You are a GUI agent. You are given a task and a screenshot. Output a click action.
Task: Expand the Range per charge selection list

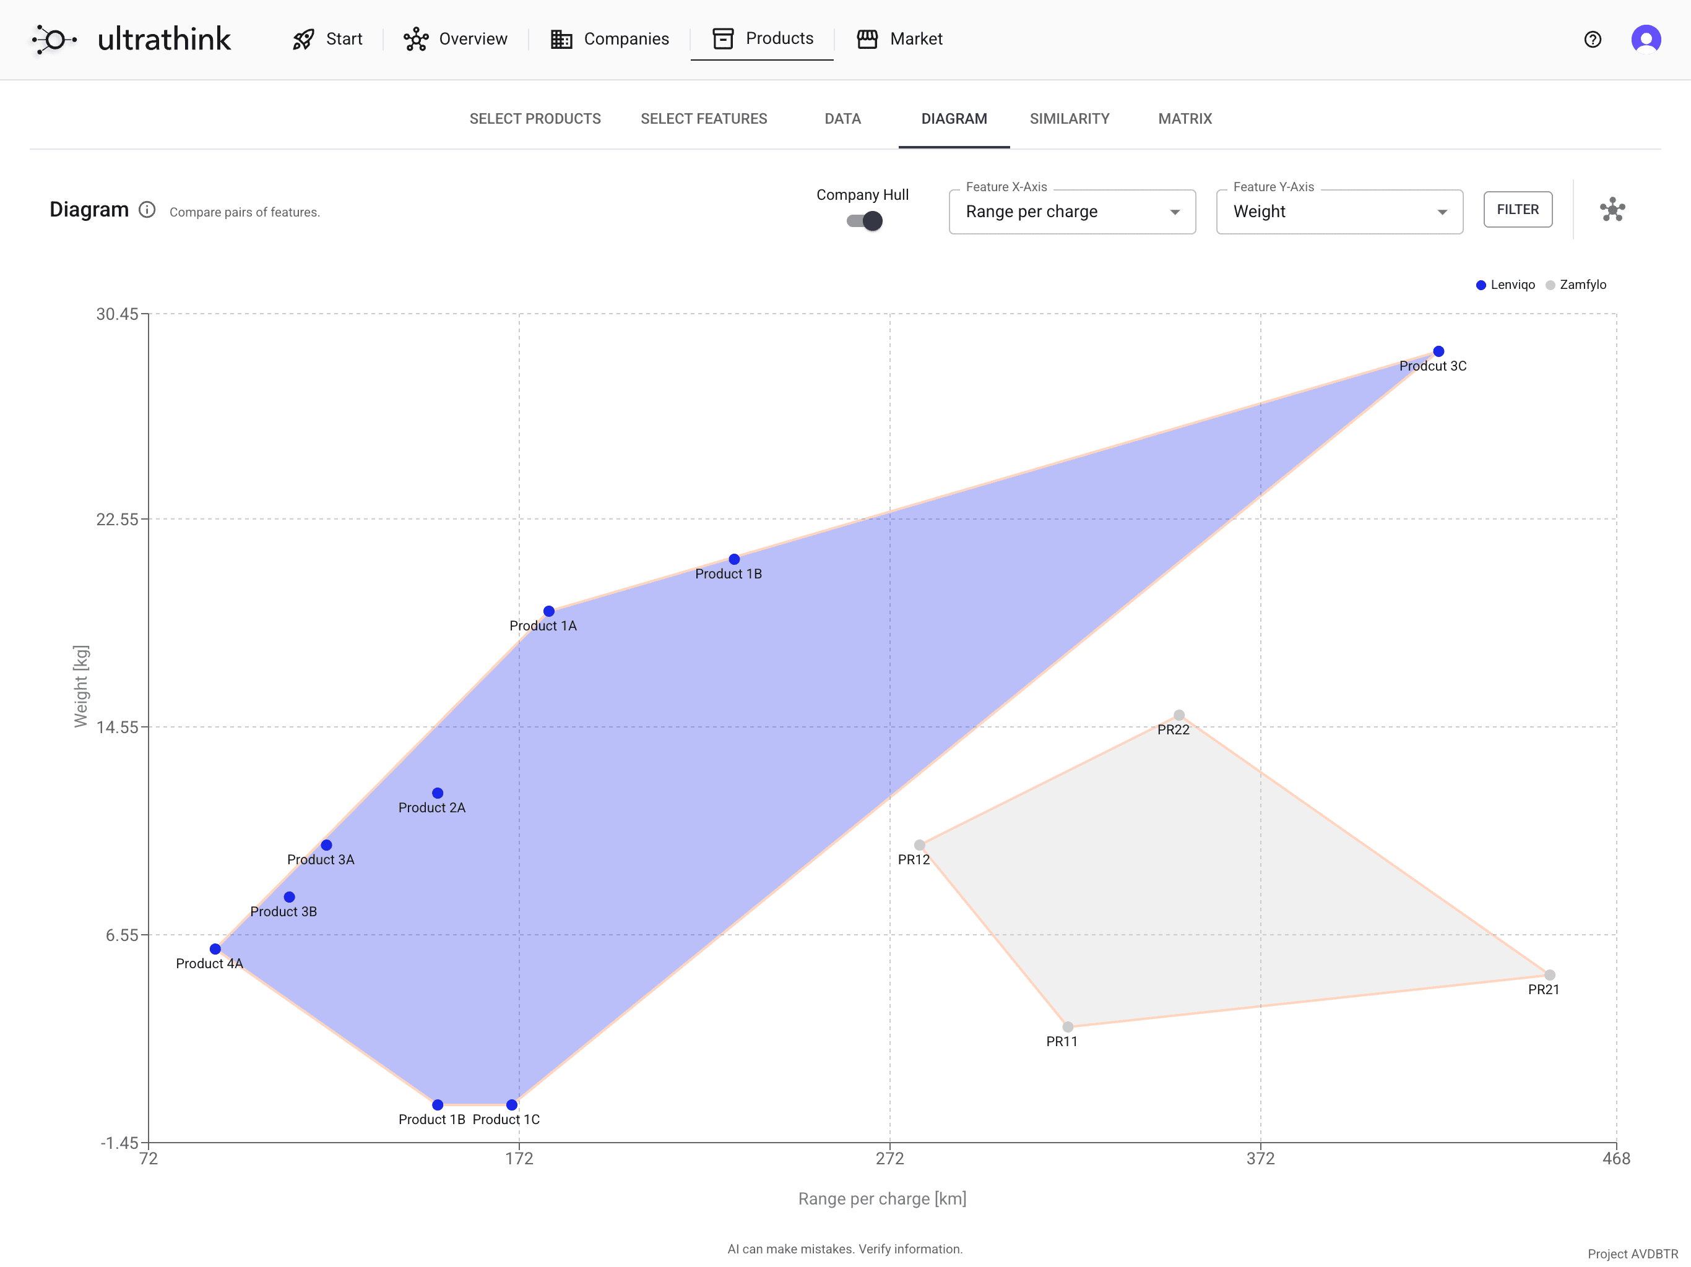click(1175, 212)
